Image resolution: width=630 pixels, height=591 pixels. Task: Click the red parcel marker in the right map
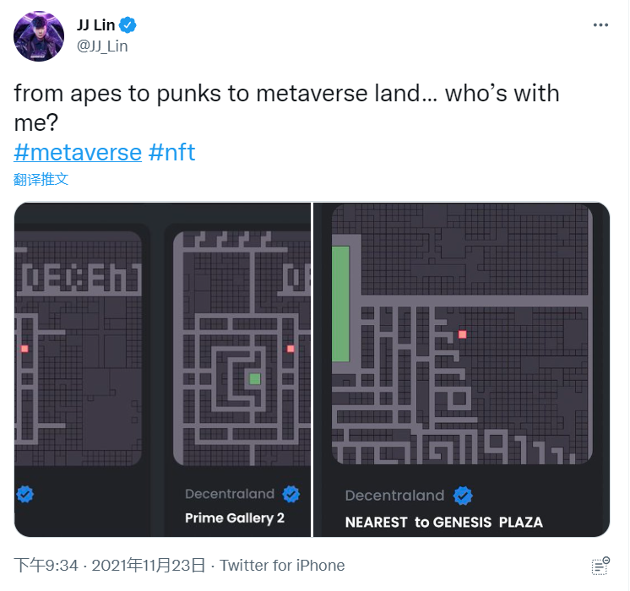coord(462,334)
